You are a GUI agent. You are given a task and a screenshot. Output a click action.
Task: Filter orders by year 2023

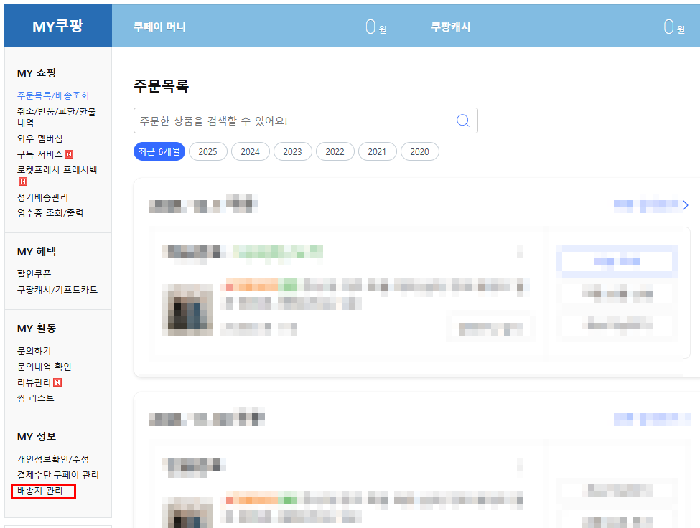(292, 151)
